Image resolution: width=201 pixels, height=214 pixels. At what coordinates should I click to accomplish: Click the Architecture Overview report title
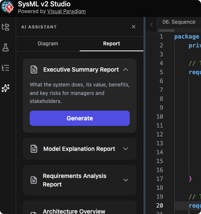[x=74, y=211]
